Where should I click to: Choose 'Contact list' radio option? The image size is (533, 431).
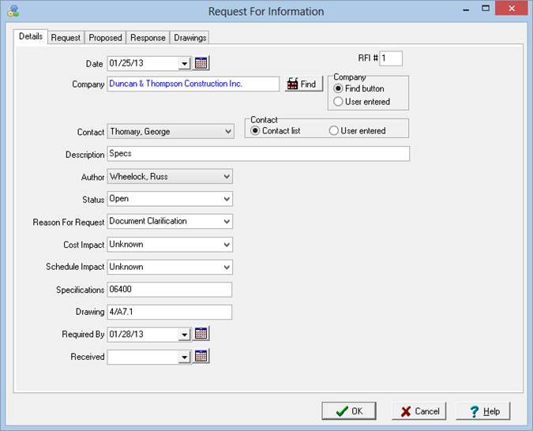click(x=256, y=131)
